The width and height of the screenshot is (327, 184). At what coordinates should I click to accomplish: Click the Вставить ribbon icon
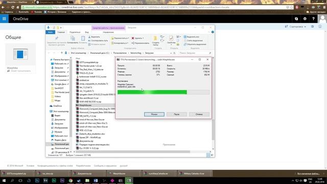[x=83, y=40]
